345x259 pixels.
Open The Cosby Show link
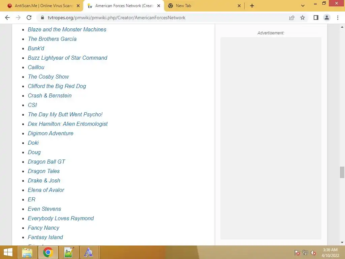[x=48, y=77]
